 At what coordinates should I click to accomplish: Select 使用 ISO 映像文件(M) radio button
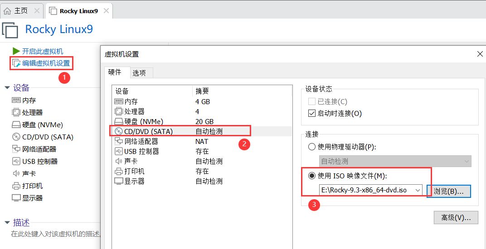pos(312,176)
